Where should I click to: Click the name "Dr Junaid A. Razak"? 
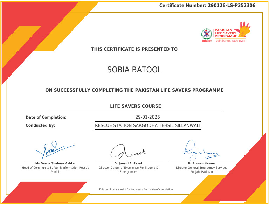(129, 163)
